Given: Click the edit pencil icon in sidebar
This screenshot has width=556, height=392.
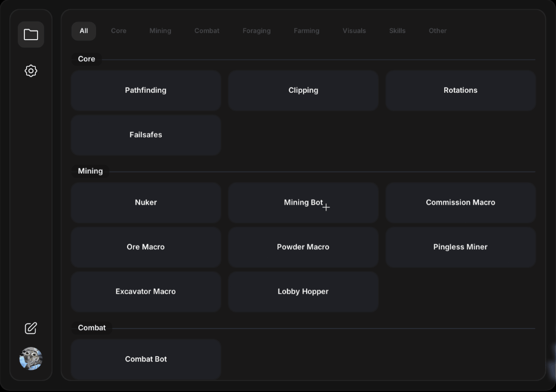Looking at the screenshot, I should 31,328.
